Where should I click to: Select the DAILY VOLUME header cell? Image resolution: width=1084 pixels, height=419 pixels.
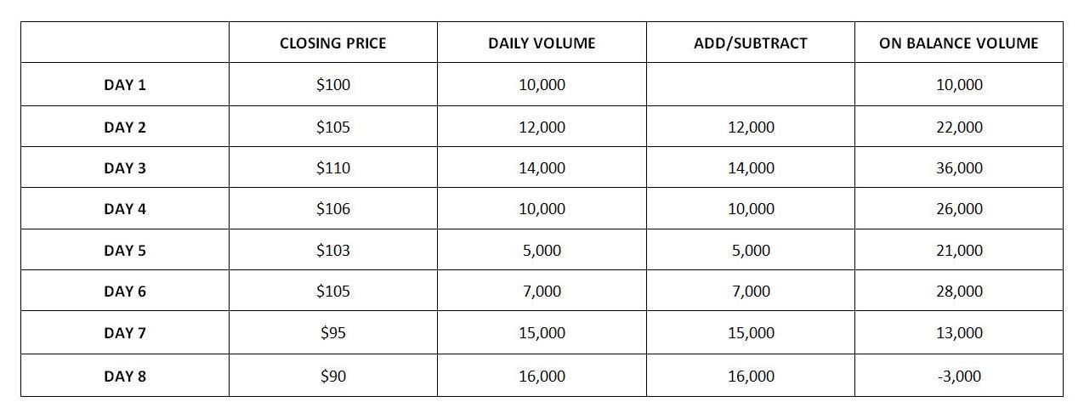[542, 42]
